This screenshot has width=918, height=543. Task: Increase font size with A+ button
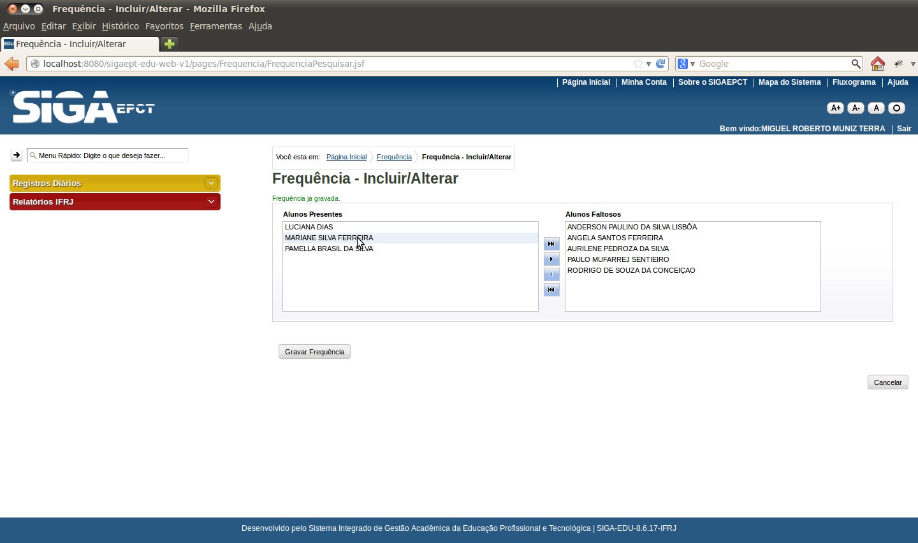(x=835, y=108)
